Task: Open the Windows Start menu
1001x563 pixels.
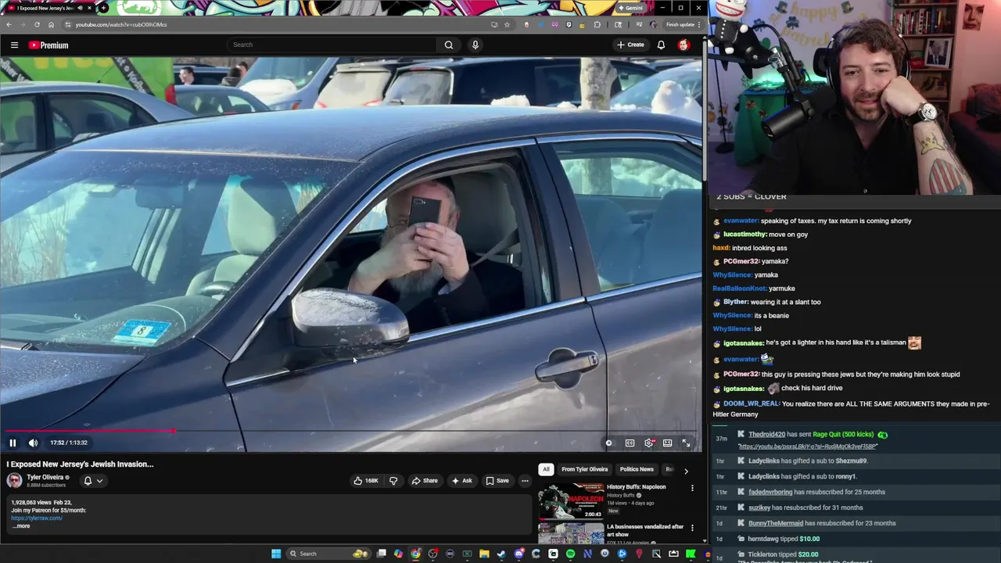Action: click(276, 554)
